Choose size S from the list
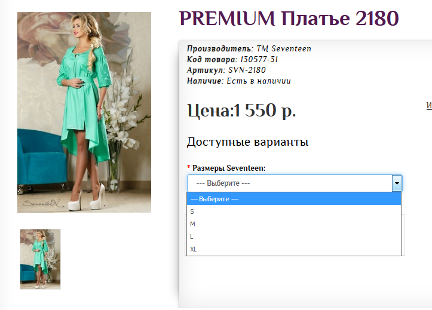The image size is (432, 310). [x=294, y=211]
